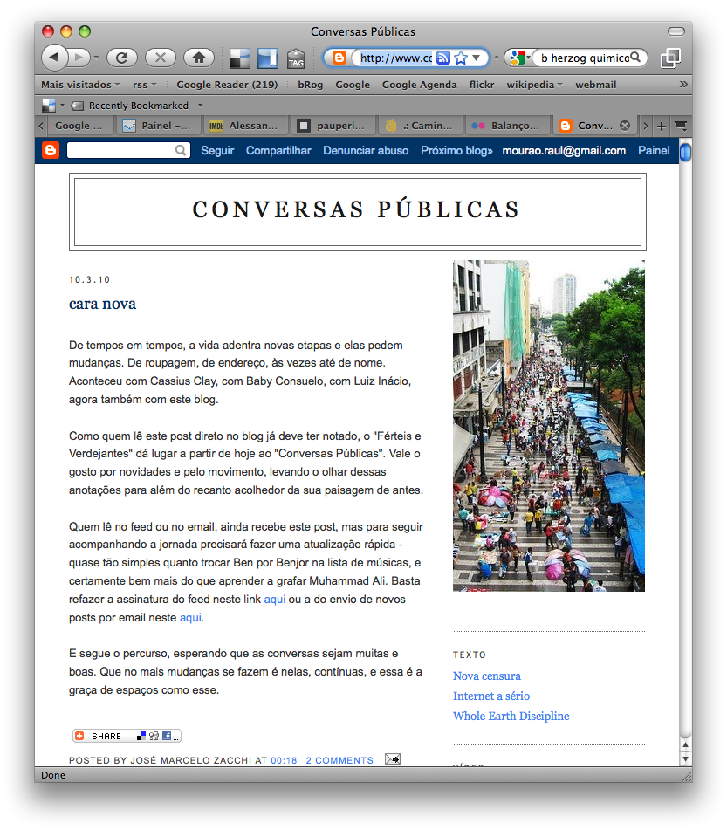
Task: Subscribe via the RSS feed icon
Action: tap(443, 58)
